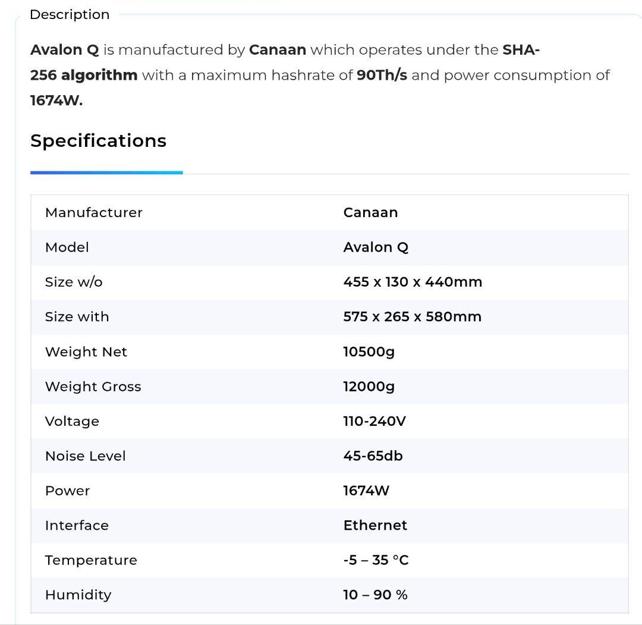
Task: Click the Noise Level row label
Action: pyautogui.click(x=85, y=456)
